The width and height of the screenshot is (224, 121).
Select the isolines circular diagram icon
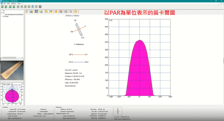pos(61,12)
